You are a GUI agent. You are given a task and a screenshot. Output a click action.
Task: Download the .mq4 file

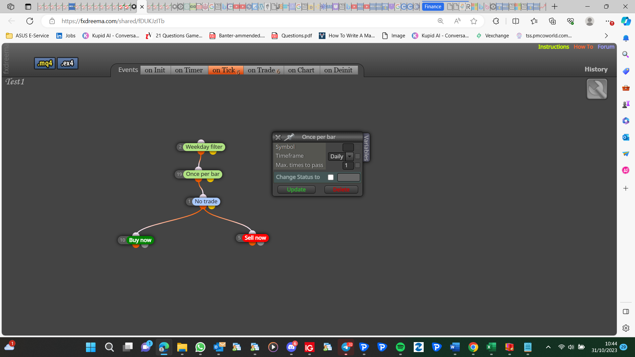pos(45,63)
